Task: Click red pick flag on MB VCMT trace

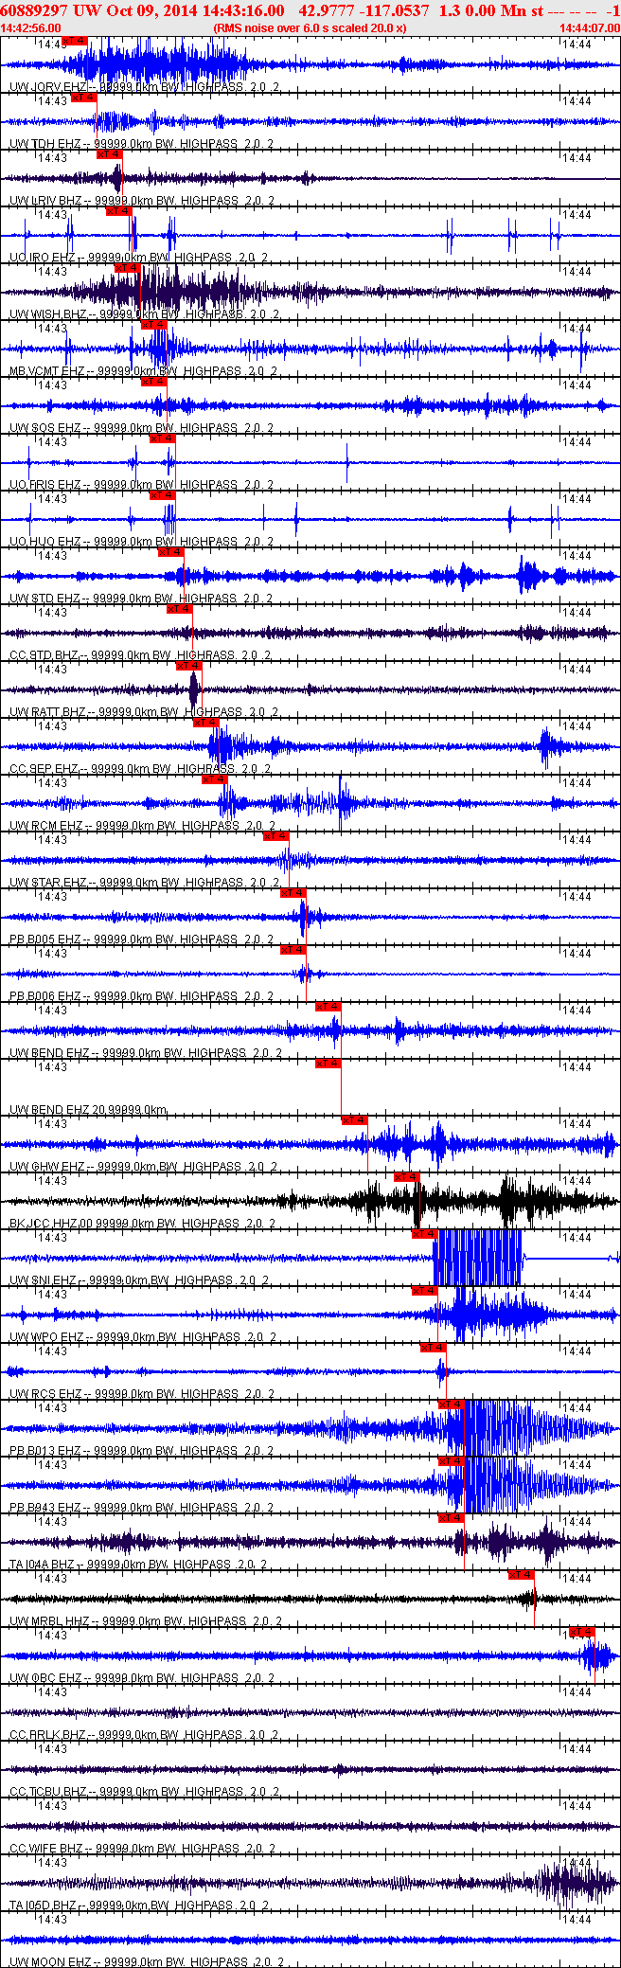Action: pyautogui.click(x=153, y=325)
